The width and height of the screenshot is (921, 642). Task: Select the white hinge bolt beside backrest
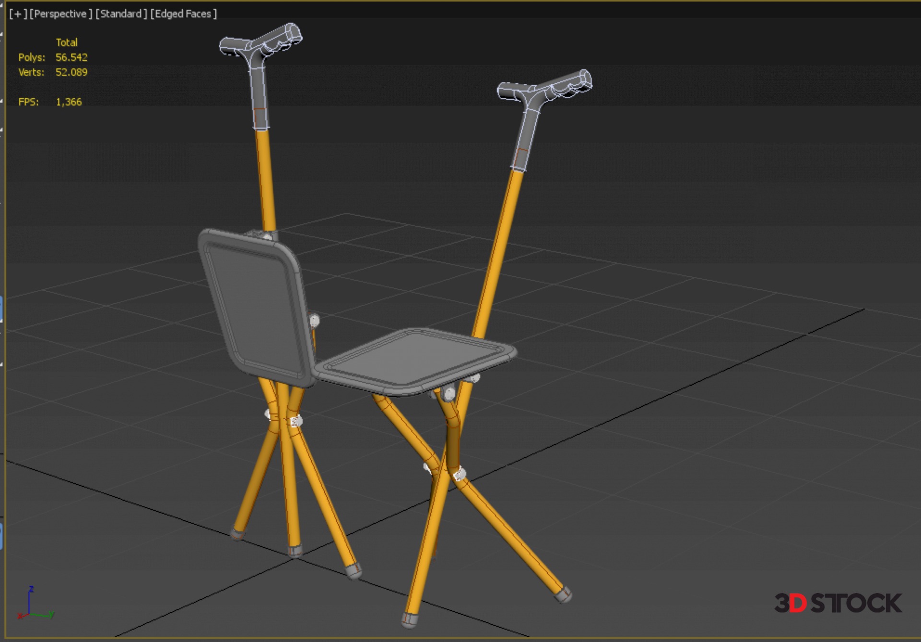pyautogui.click(x=314, y=320)
